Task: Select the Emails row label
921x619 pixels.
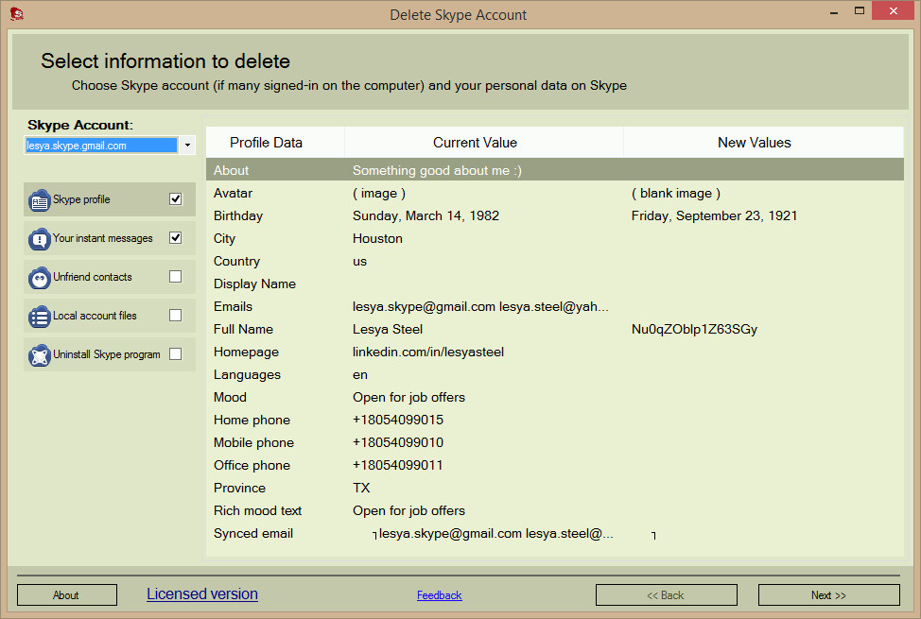Action: [234, 306]
